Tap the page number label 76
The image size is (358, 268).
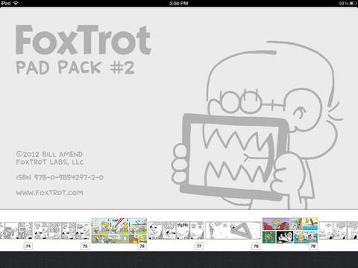click(142, 246)
